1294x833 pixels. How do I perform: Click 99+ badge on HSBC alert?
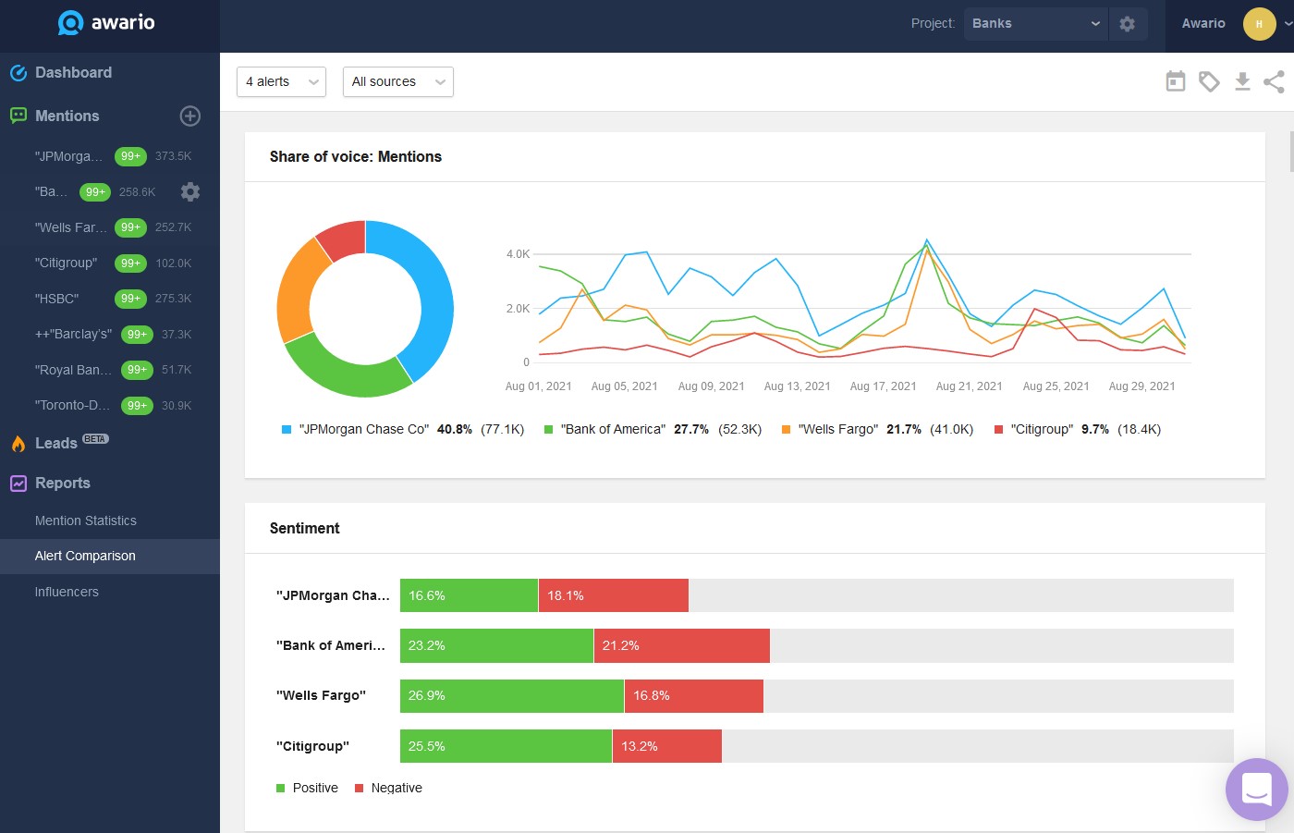130,299
